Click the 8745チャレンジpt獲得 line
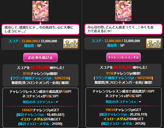The image size is (164, 128). [x=40, y=74]
